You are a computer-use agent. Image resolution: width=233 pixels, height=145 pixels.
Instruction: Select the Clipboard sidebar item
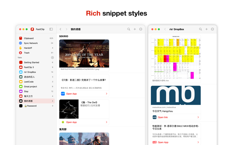(36, 38)
